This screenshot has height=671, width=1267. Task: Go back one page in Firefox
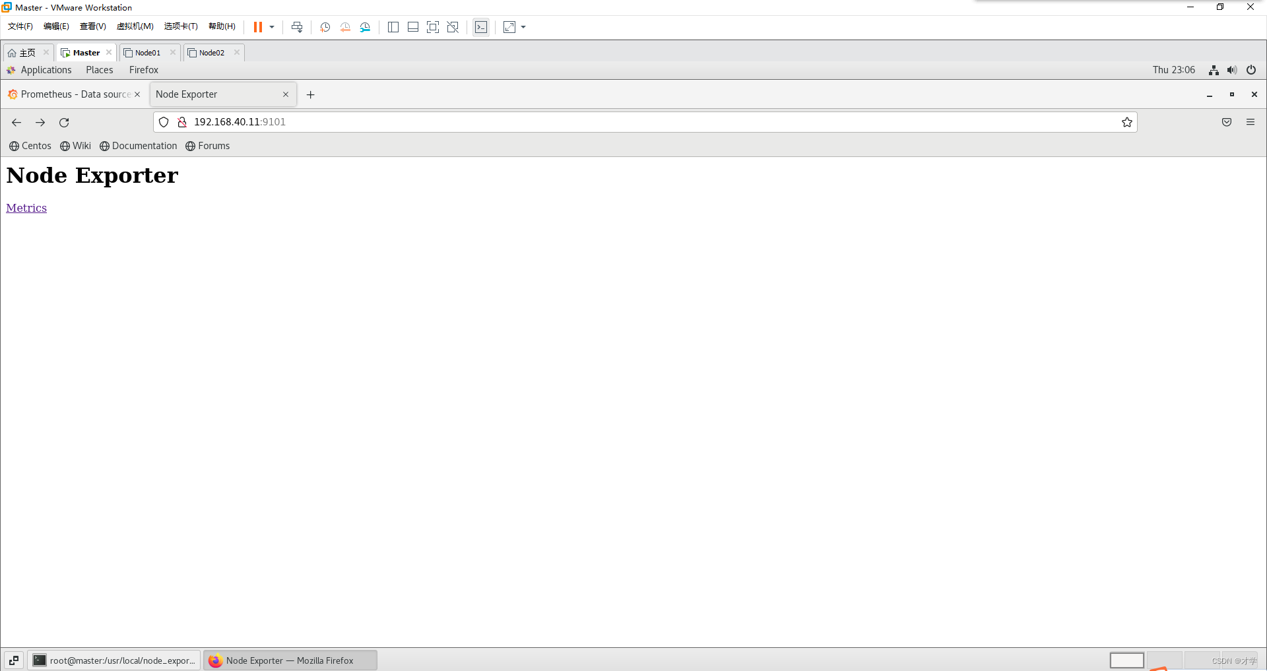pos(16,123)
